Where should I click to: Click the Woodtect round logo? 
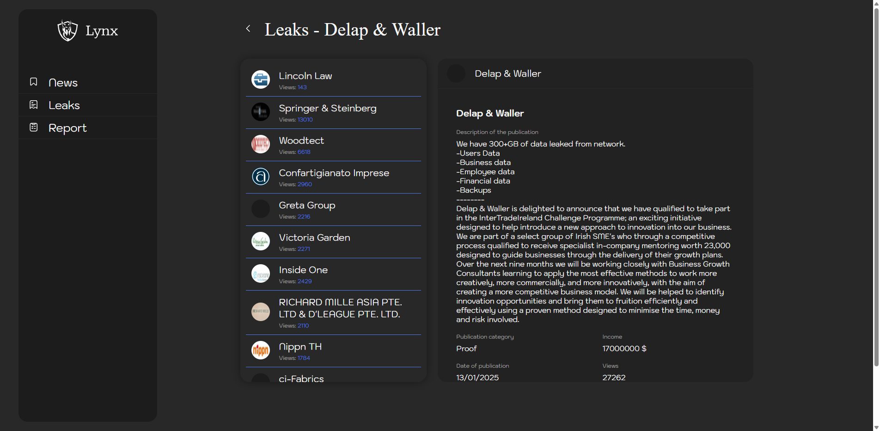tap(261, 144)
